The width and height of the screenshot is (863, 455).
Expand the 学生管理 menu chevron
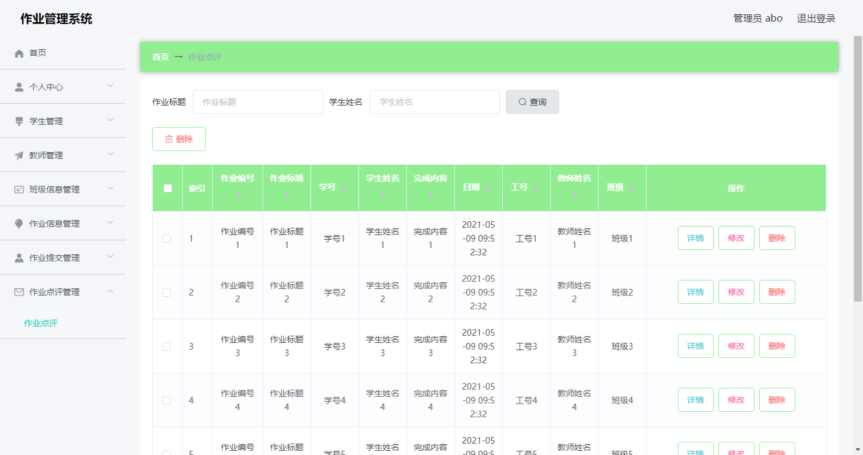tap(110, 120)
